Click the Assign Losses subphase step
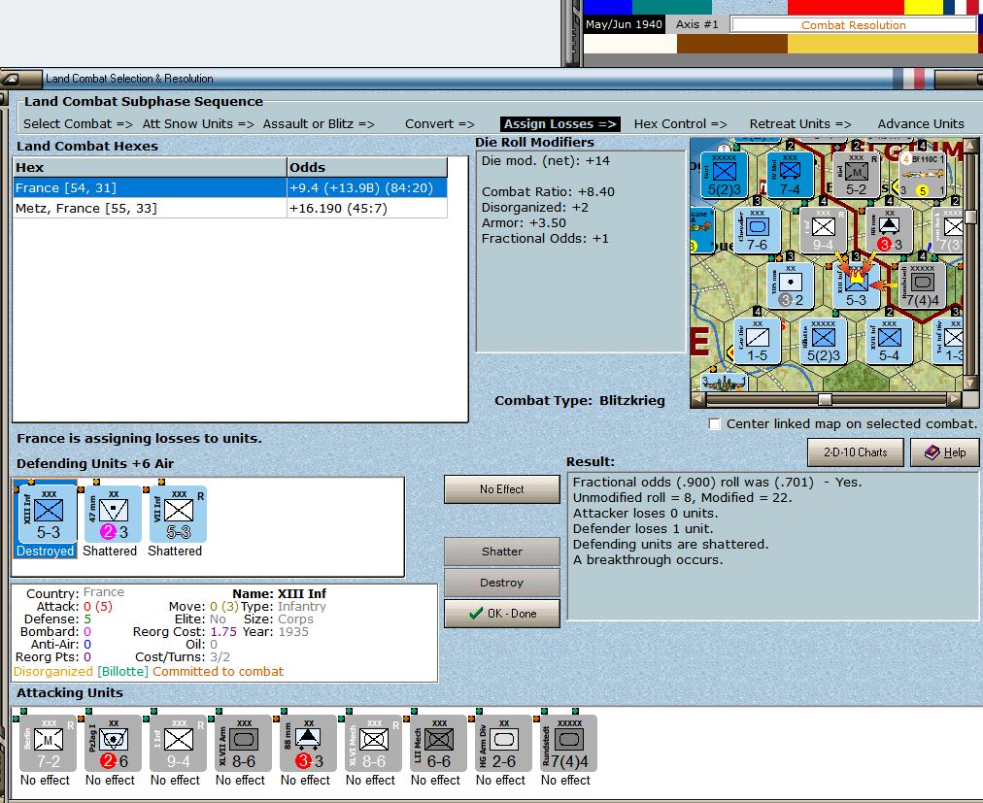Screen dimensions: 983x803 tap(559, 124)
